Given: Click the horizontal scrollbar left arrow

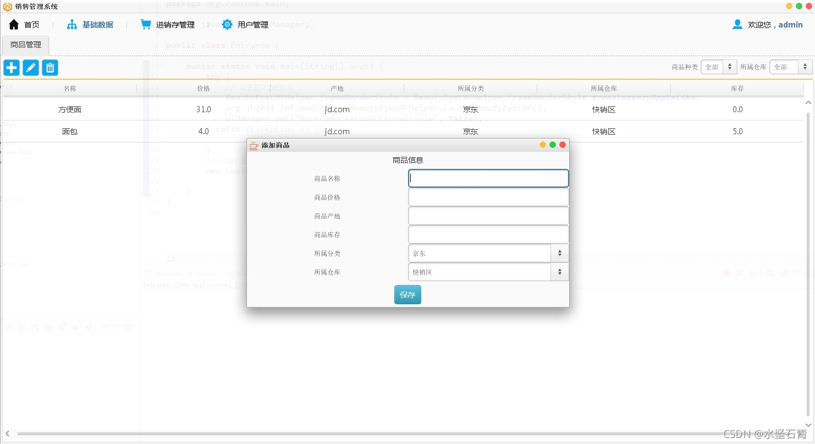Looking at the screenshot, I should point(7,434).
